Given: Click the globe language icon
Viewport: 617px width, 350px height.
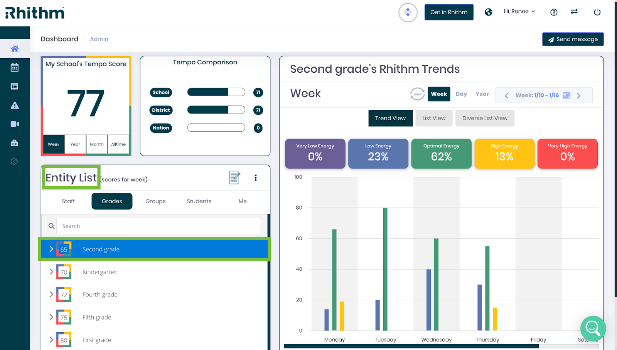Looking at the screenshot, I should [x=489, y=12].
